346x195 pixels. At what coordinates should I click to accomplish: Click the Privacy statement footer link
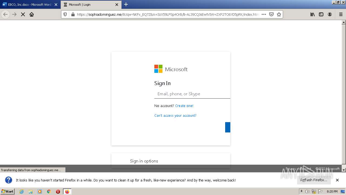pyautogui.click(x=298, y=169)
